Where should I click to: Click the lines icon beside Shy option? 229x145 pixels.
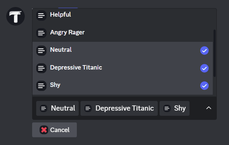pyautogui.click(x=41, y=86)
